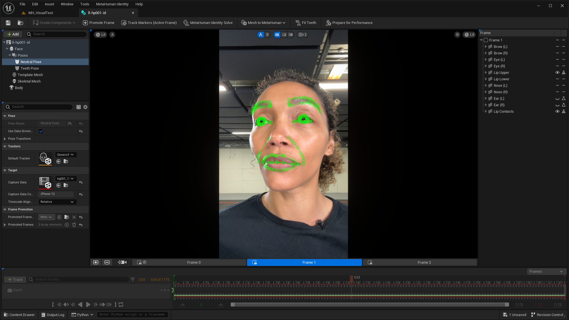Uncheck the Use Data Driven checkbox
Screen dimensions: 569x320
click(x=41, y=131)
